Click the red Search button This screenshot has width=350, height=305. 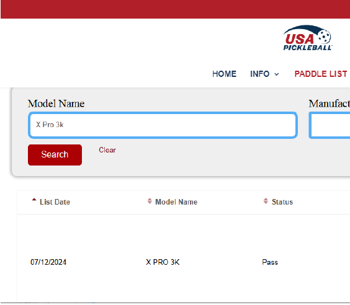coord(55,155)
